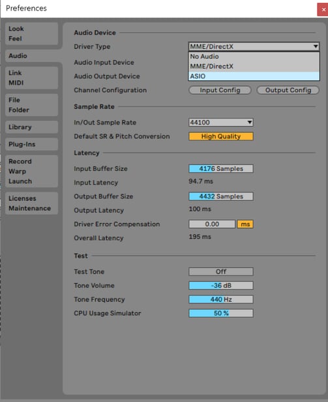Open the Input Config button
Image resolution: width=328 pixels, height=402 pixels.
click(220, 90)
